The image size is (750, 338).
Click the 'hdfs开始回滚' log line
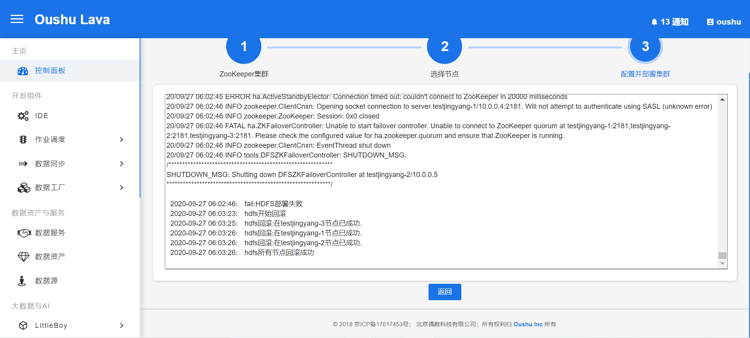(x=228, y=214)
